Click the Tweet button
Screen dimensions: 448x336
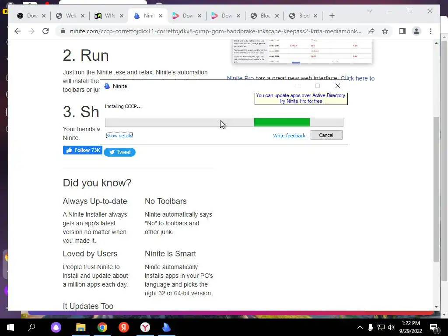click(x=119, y=152)
